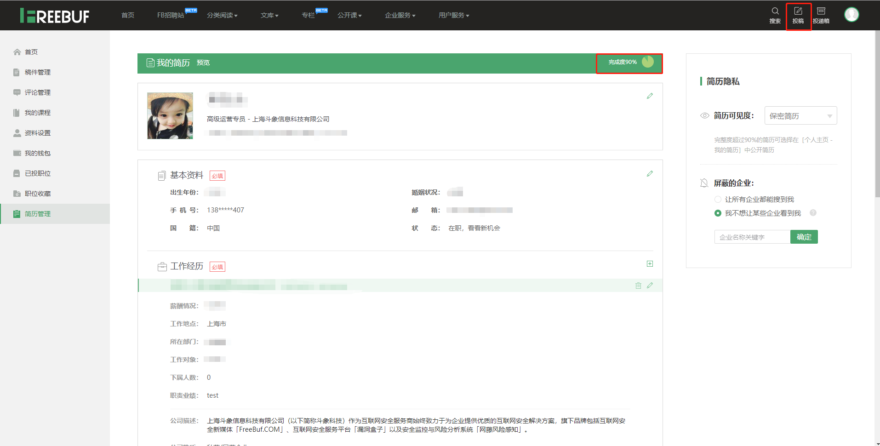Open the 简历可见度 保密简历 dropdown
This screenshot has height=446, width=880.
[x=800, y=115]
